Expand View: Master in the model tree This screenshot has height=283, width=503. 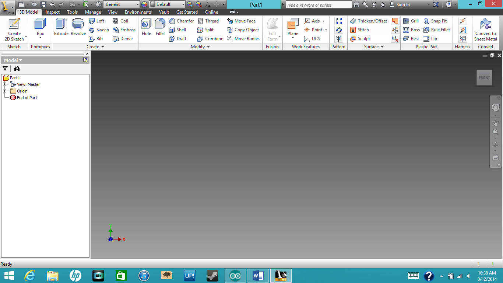coord(5,84)
